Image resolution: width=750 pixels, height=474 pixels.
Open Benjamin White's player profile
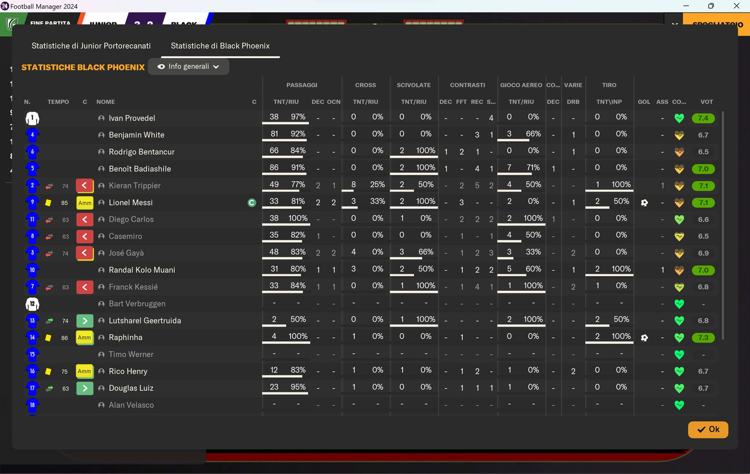click(x=136, y=135)
